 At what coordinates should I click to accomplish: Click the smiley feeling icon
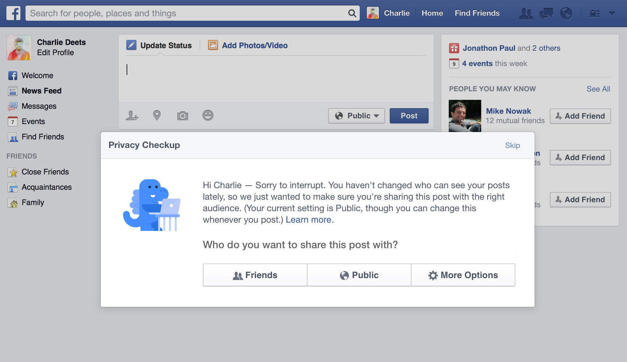pyautogui.click(x=208, y=115)
